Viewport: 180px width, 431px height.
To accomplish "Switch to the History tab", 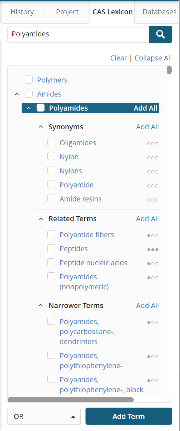I will 22,12.
